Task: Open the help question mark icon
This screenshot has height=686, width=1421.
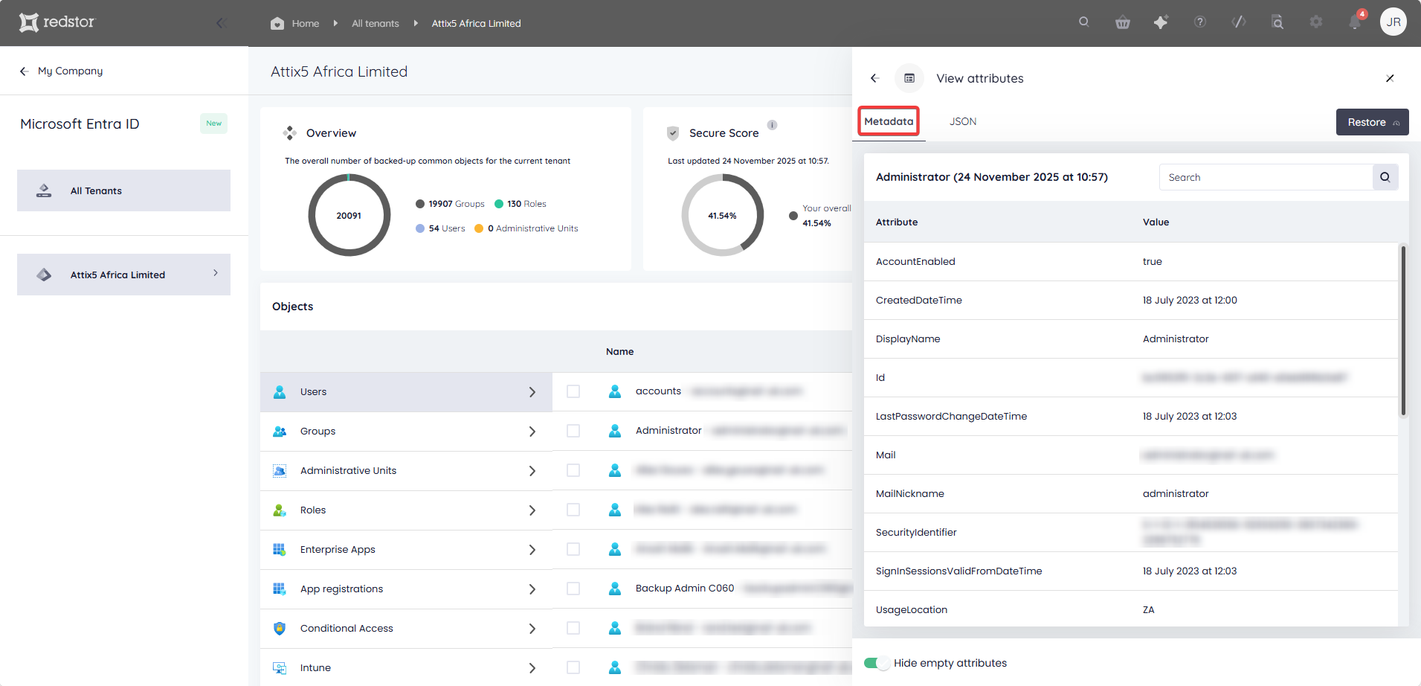Action: pyautogui.click(x=1200, y=22)
